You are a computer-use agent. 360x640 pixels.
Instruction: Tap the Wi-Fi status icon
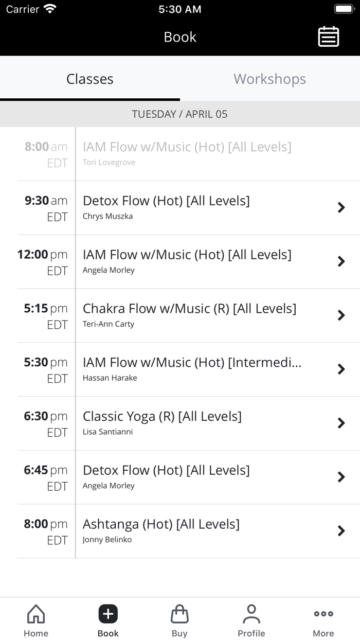point(49,8)
